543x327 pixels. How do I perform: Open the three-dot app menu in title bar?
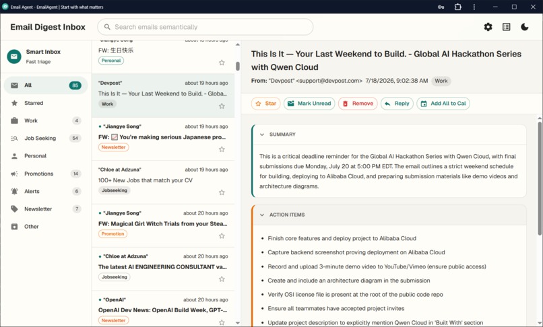pos(474,7)
